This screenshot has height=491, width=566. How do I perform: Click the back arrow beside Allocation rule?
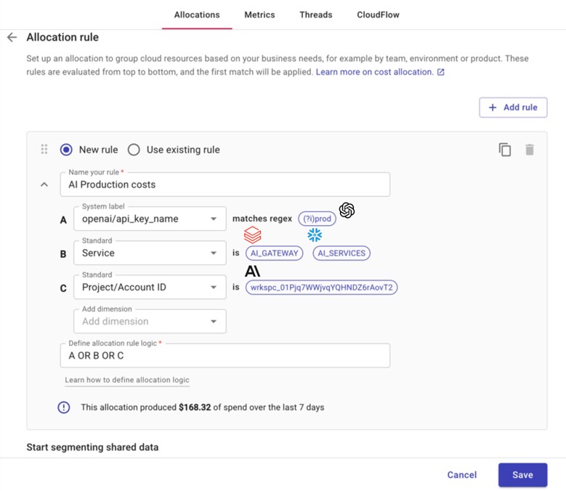(12, 37)
